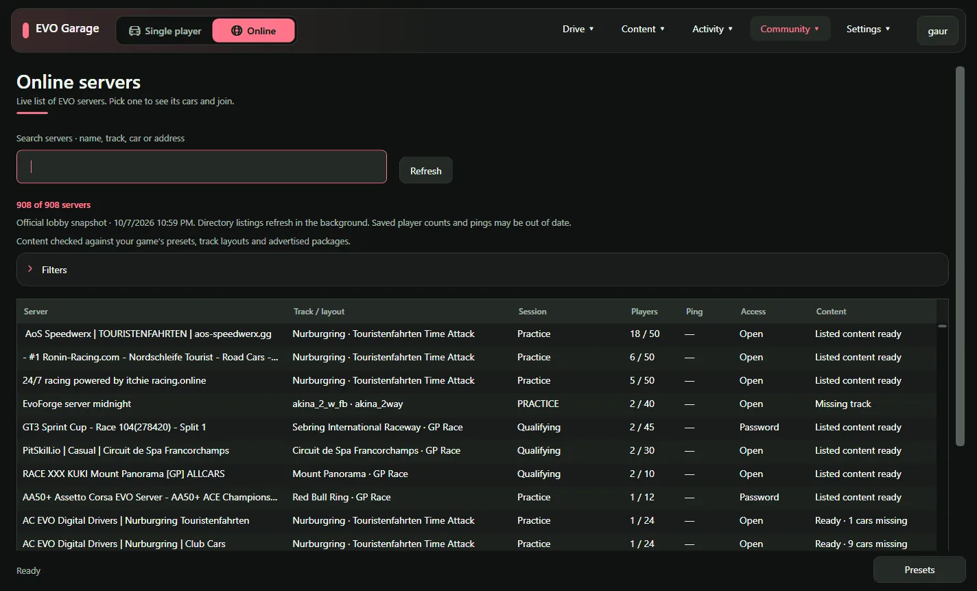Open the Activity dropdown menu
Screen dimensions: 977x591
coord(713,29)
